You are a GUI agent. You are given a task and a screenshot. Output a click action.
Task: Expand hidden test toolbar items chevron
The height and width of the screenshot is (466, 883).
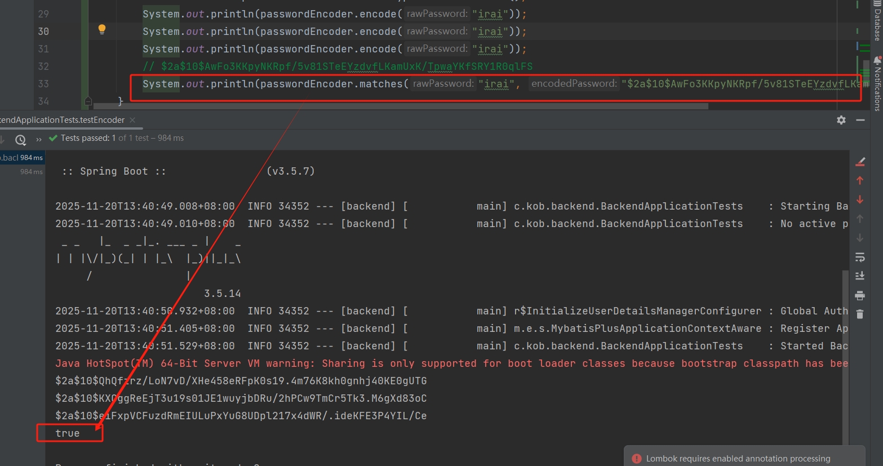pos(39,139)
